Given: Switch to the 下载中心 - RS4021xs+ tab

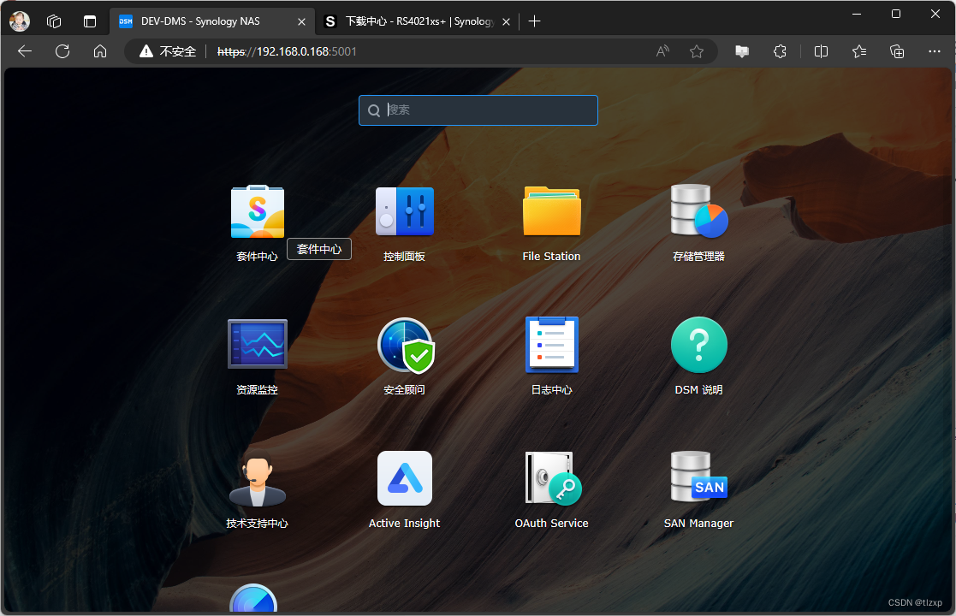Looking at the screenshot, I should [x=419, y=21].
